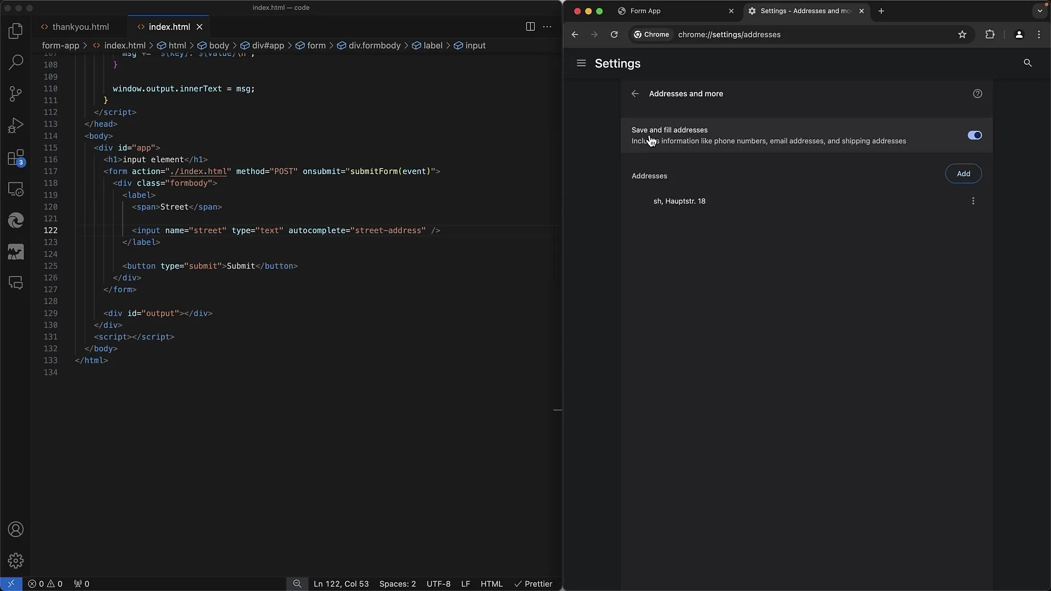Click the editor minimap scroll marker
Image resolution: width=1051 pixels, height=591 pixels.
557,410
